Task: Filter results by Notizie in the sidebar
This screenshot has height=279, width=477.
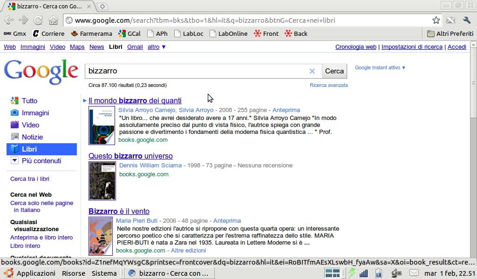Action: tap(27, 137)
